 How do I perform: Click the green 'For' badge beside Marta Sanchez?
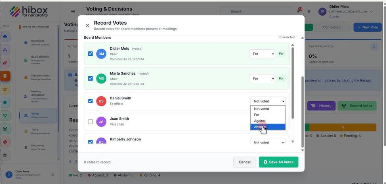281,78
